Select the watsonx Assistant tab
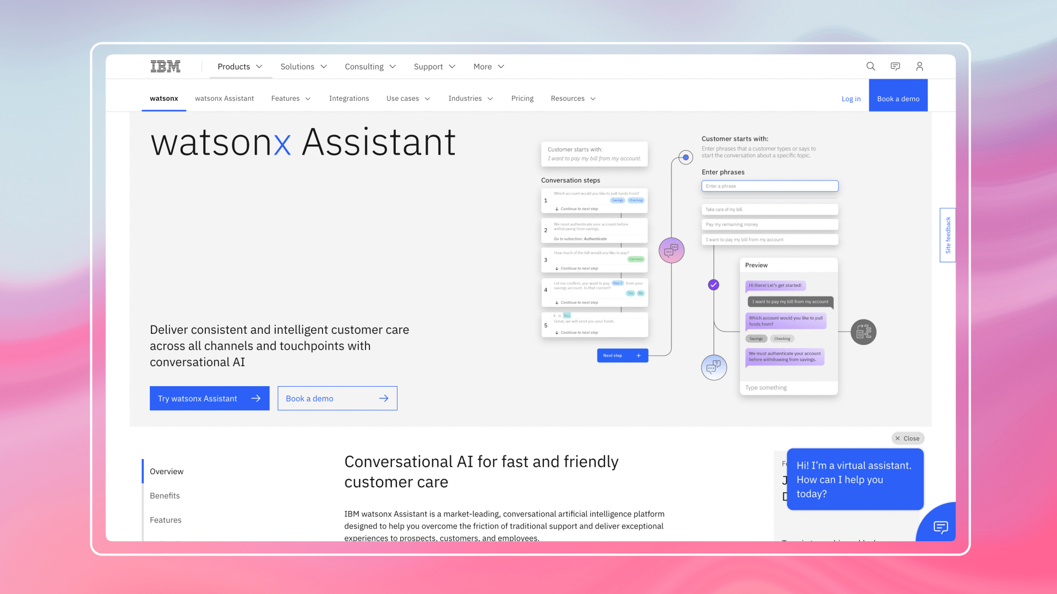Viewport: 1057px width, 594px height. click(224, 98)
